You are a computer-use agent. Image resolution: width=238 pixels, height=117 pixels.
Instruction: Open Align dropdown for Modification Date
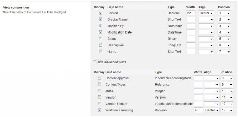(206, 32)
